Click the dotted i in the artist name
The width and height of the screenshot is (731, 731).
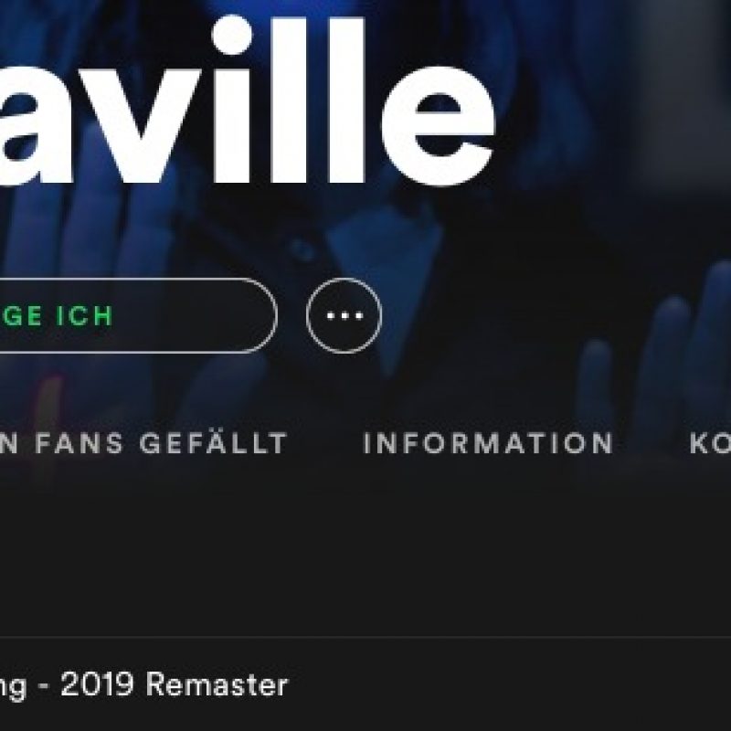(232, 101)
